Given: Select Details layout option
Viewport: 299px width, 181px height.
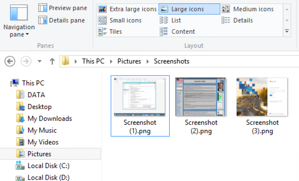Looking at the screenshot, I should coord(237,20).
